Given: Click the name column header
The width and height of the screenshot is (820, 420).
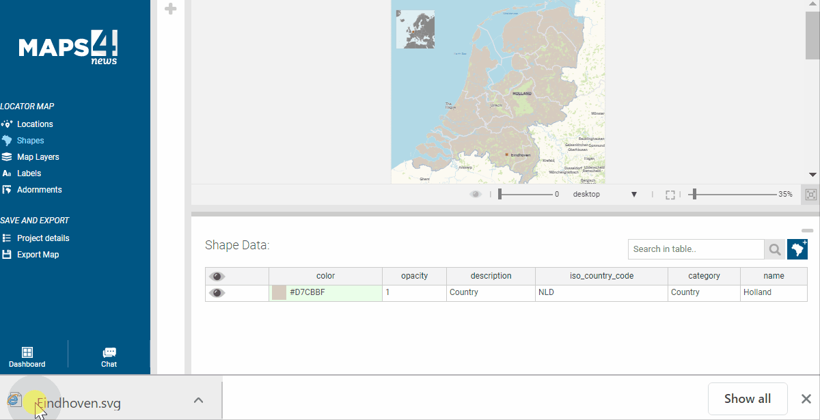Looking at the screenshot, I should (x=774, y=276).
